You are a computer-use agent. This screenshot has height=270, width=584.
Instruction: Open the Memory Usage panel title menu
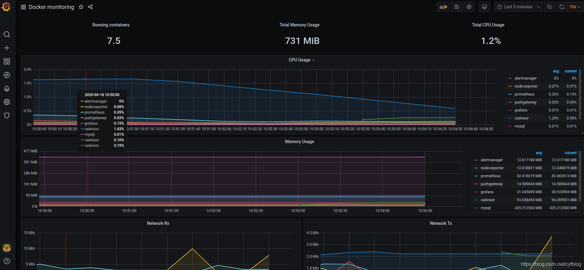[300, 142]
